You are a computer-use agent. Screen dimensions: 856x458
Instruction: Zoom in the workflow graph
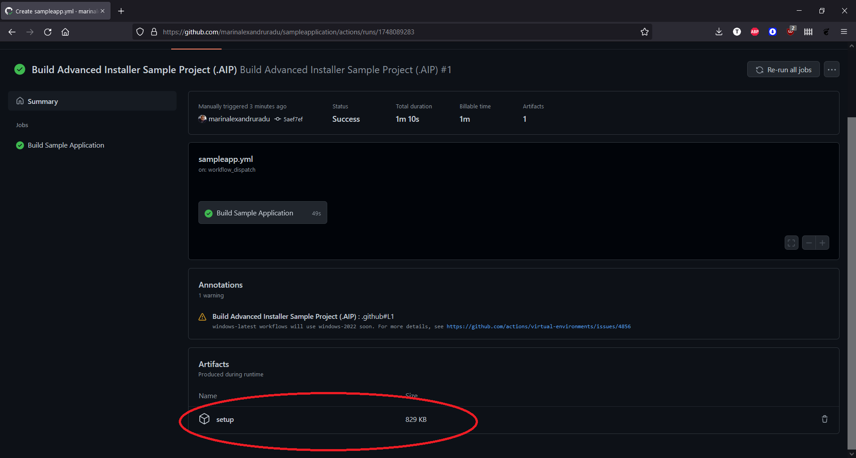pos(823,243)
